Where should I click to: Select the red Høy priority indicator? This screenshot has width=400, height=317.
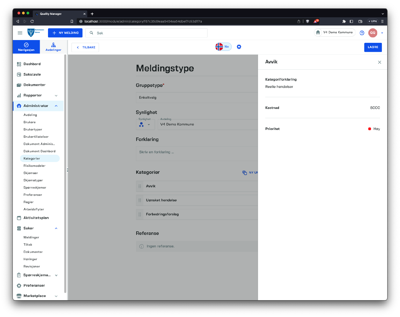click(x=369, y=129)
